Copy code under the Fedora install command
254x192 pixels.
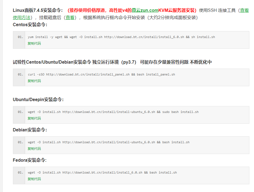coord(34,179)
